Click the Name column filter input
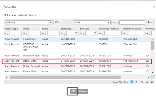 (x=34, y=33)
